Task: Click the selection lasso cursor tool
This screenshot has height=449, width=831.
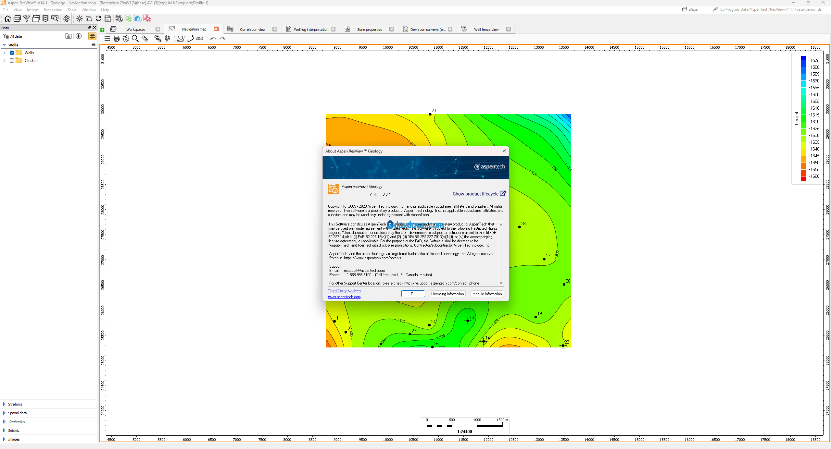Action: pos(158,39)
